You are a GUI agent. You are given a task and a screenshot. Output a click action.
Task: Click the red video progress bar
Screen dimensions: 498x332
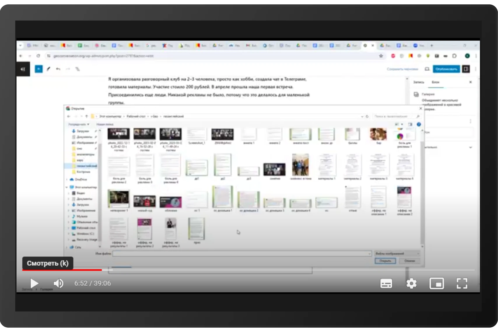(x=62, y=270)
